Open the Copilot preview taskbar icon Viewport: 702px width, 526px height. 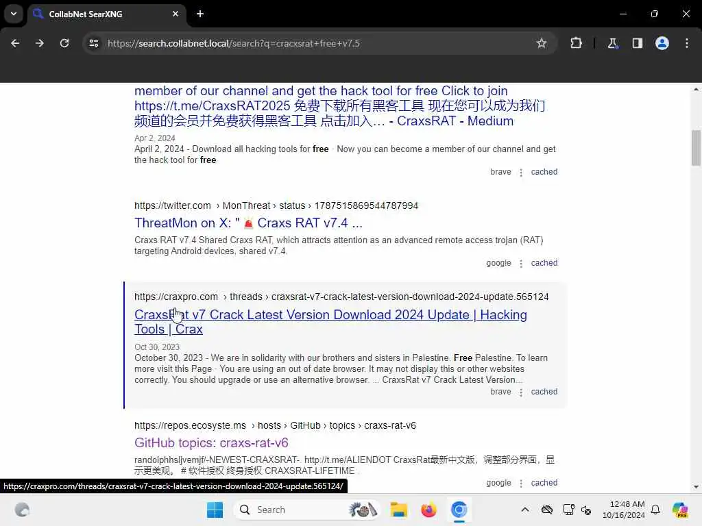(x=679, y=510)
